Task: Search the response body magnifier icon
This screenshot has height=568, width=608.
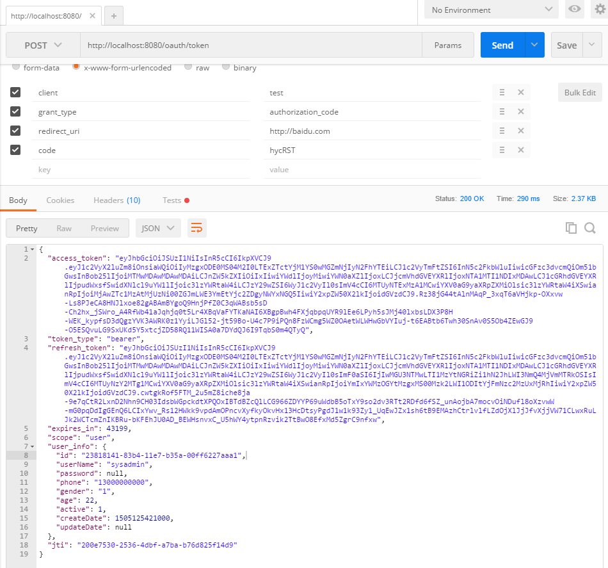Action: click(590, 228)
